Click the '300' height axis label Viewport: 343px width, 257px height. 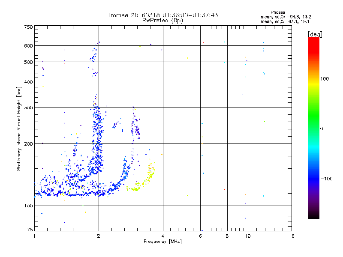pyautogui.click(x=28, y=108)
